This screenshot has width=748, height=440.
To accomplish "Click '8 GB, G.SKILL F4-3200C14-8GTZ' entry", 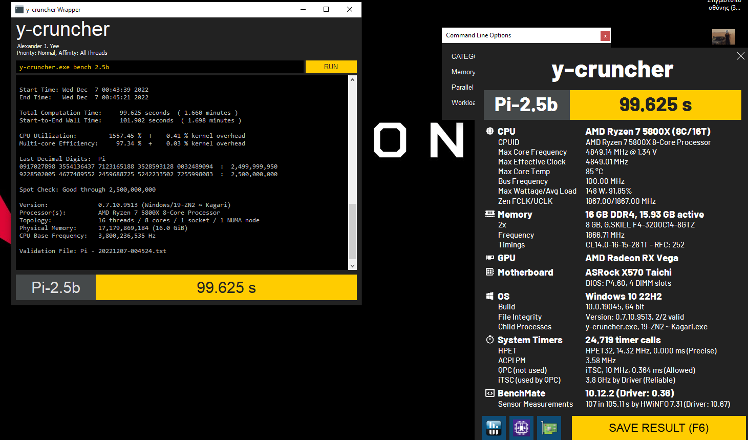I will pos(640,225).
